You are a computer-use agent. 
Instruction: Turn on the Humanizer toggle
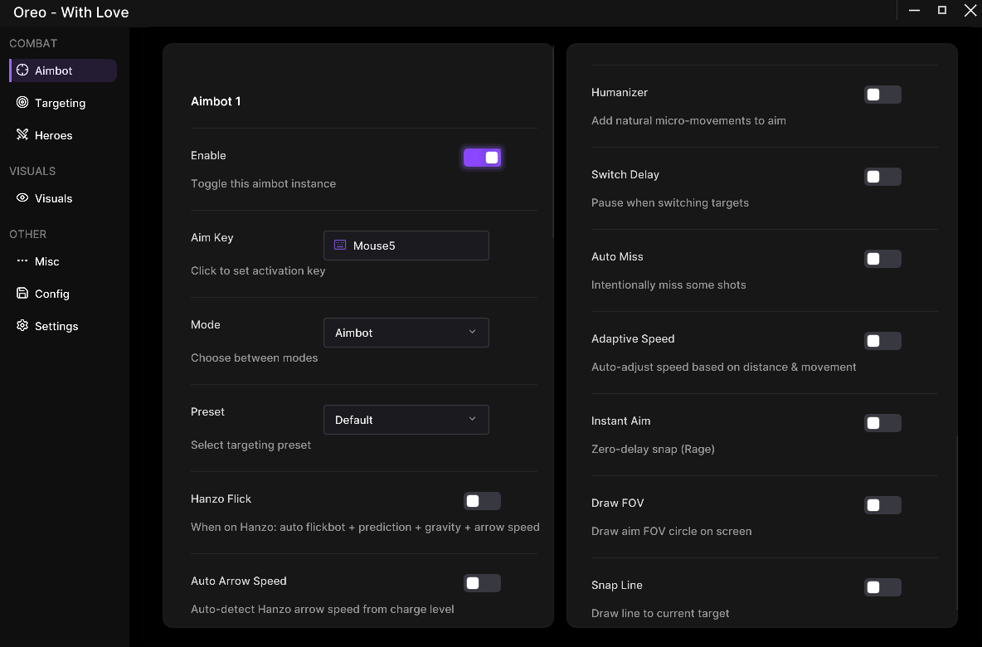click(882, 95)
